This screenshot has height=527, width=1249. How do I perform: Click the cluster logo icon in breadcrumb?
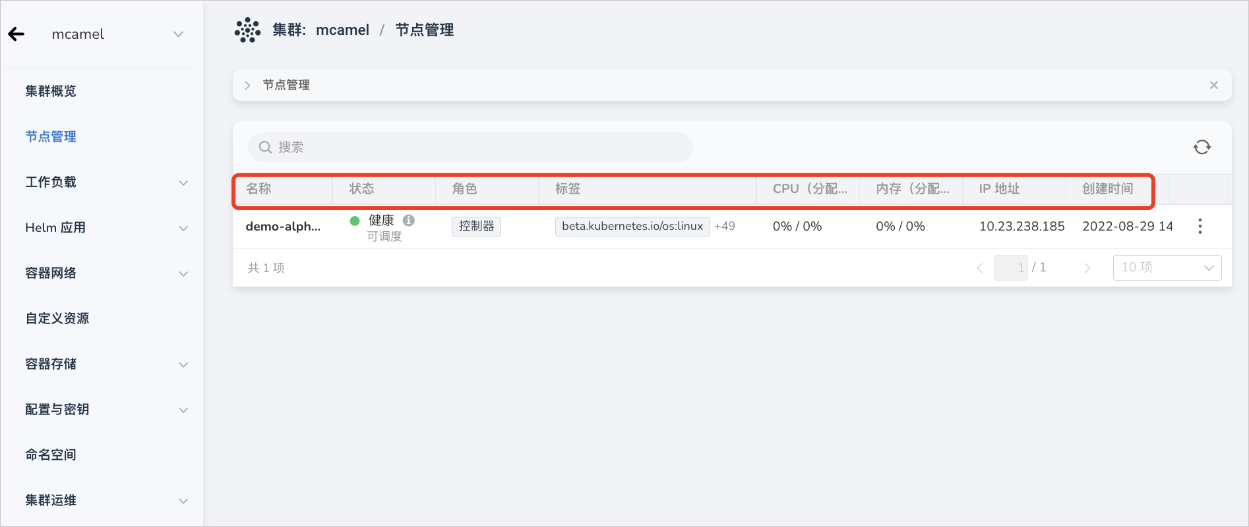[x=248, y=30]
